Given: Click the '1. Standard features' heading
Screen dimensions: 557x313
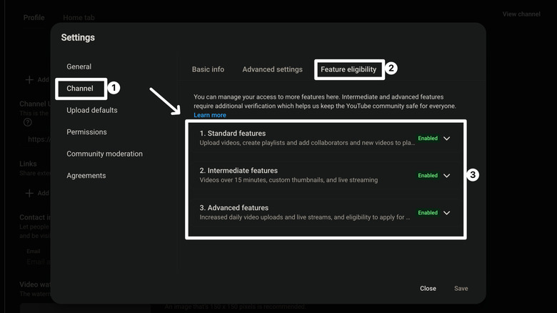Looking at the screenshot, I should [x=233, y=134].
